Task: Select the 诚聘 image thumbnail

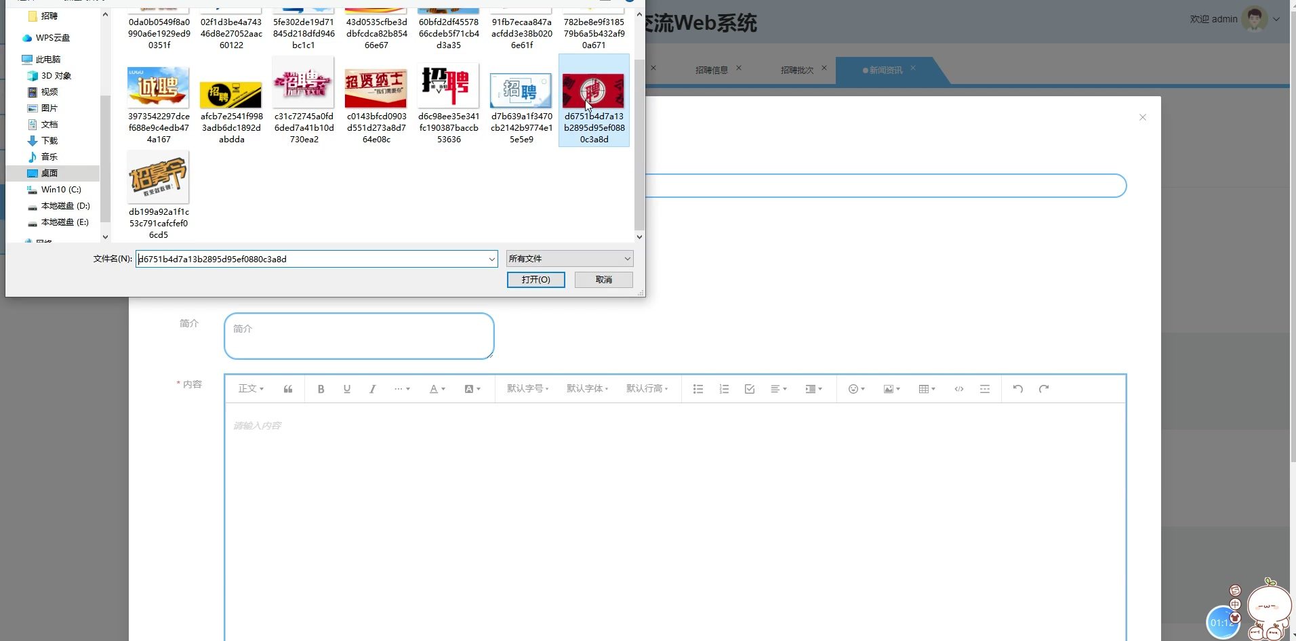Action: click(x=159, y=87)
